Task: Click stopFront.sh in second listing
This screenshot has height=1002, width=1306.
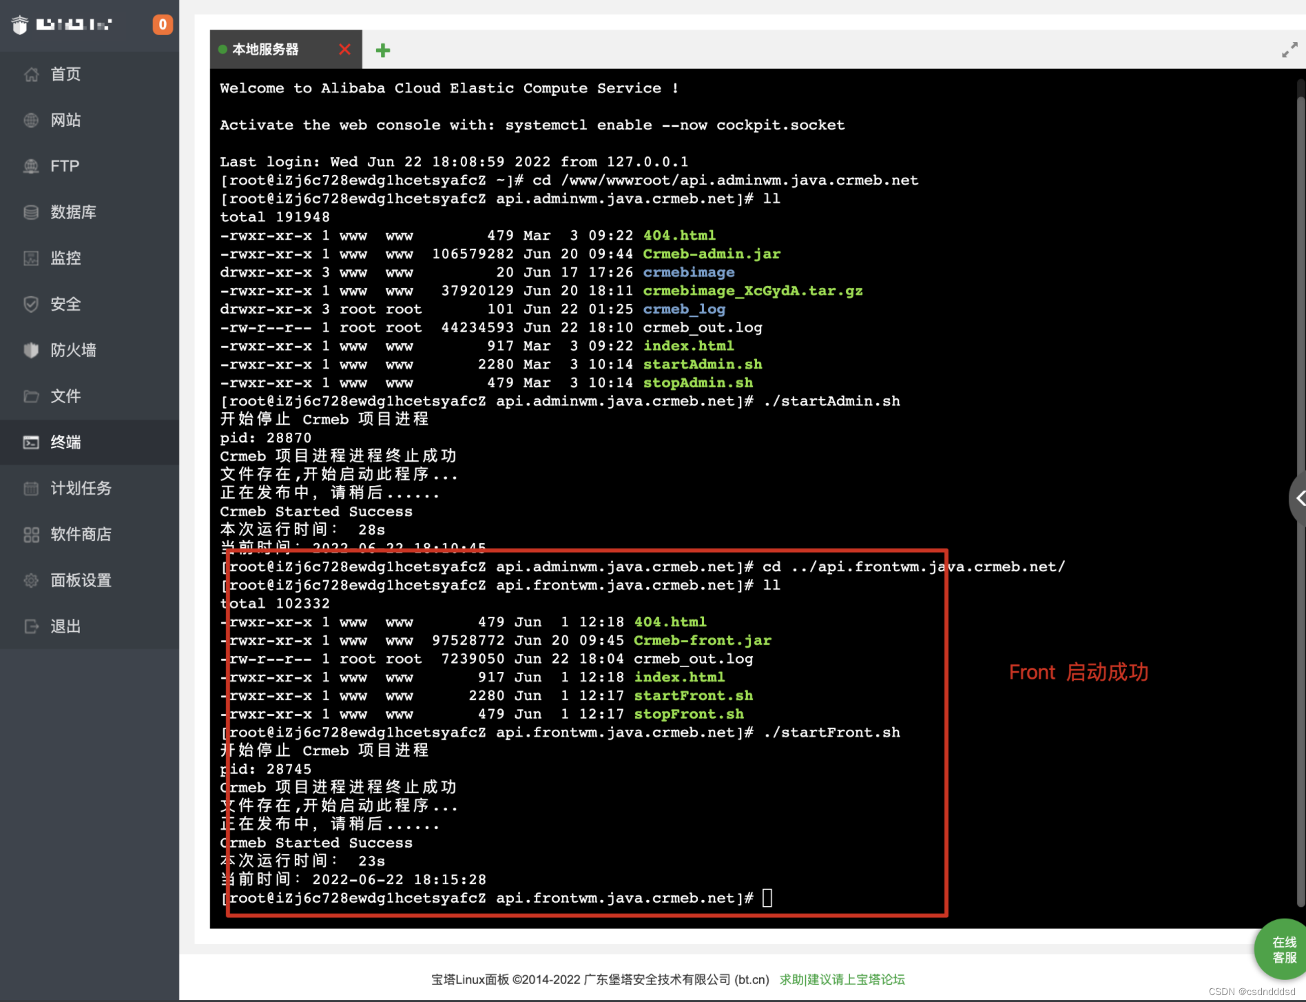Action: pos(689,714)
